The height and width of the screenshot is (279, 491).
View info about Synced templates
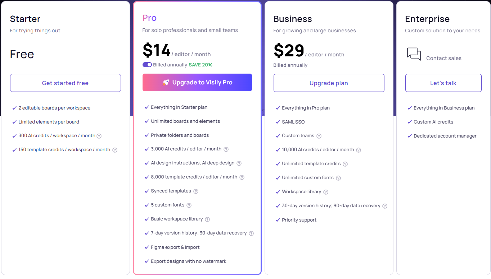[x=195, y=191]
